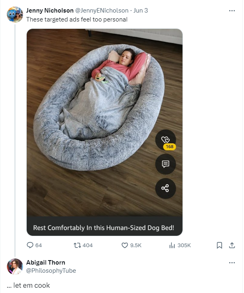244x293 pixels.
Task: Open Jenny Nicholson's profile avatar
Action: [x=15, y=14]
